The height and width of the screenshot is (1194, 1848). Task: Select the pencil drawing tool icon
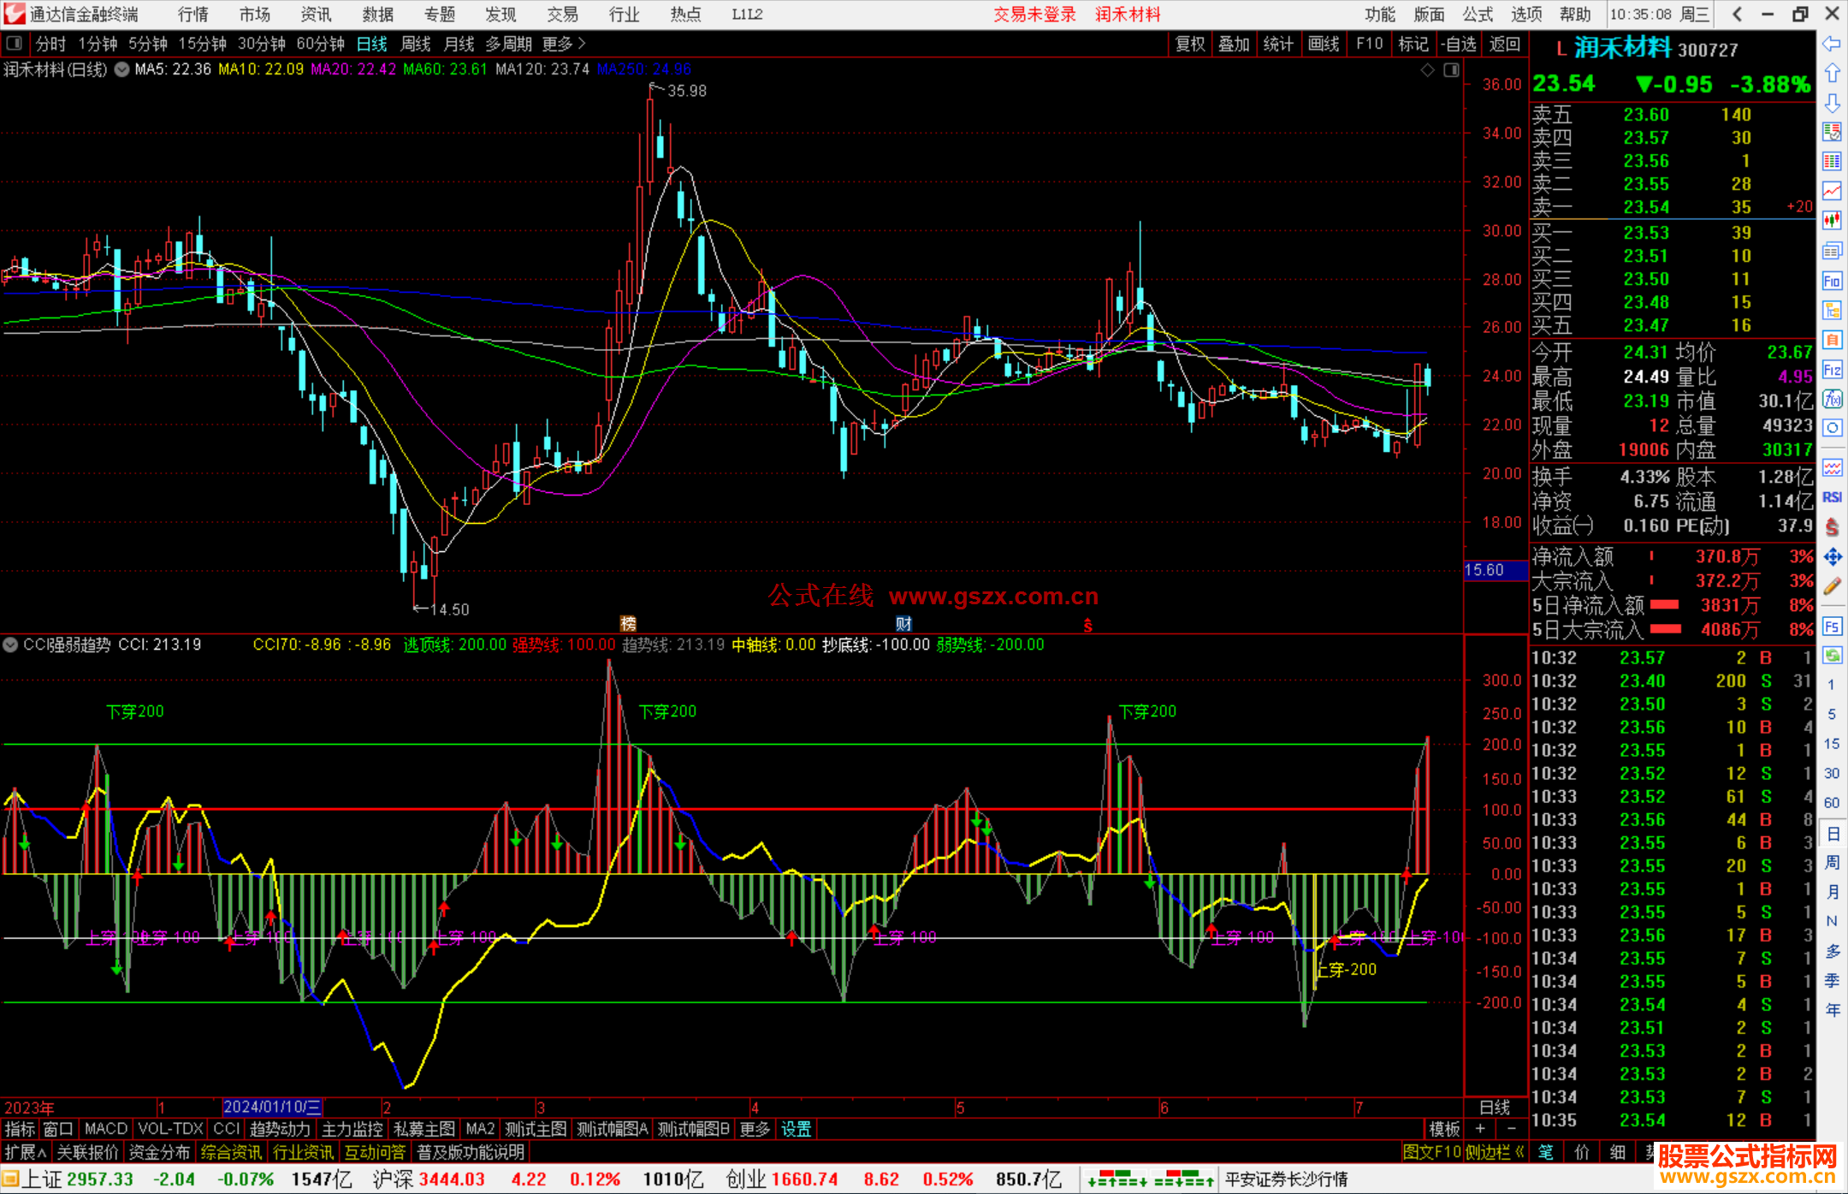pos(1832,586)
